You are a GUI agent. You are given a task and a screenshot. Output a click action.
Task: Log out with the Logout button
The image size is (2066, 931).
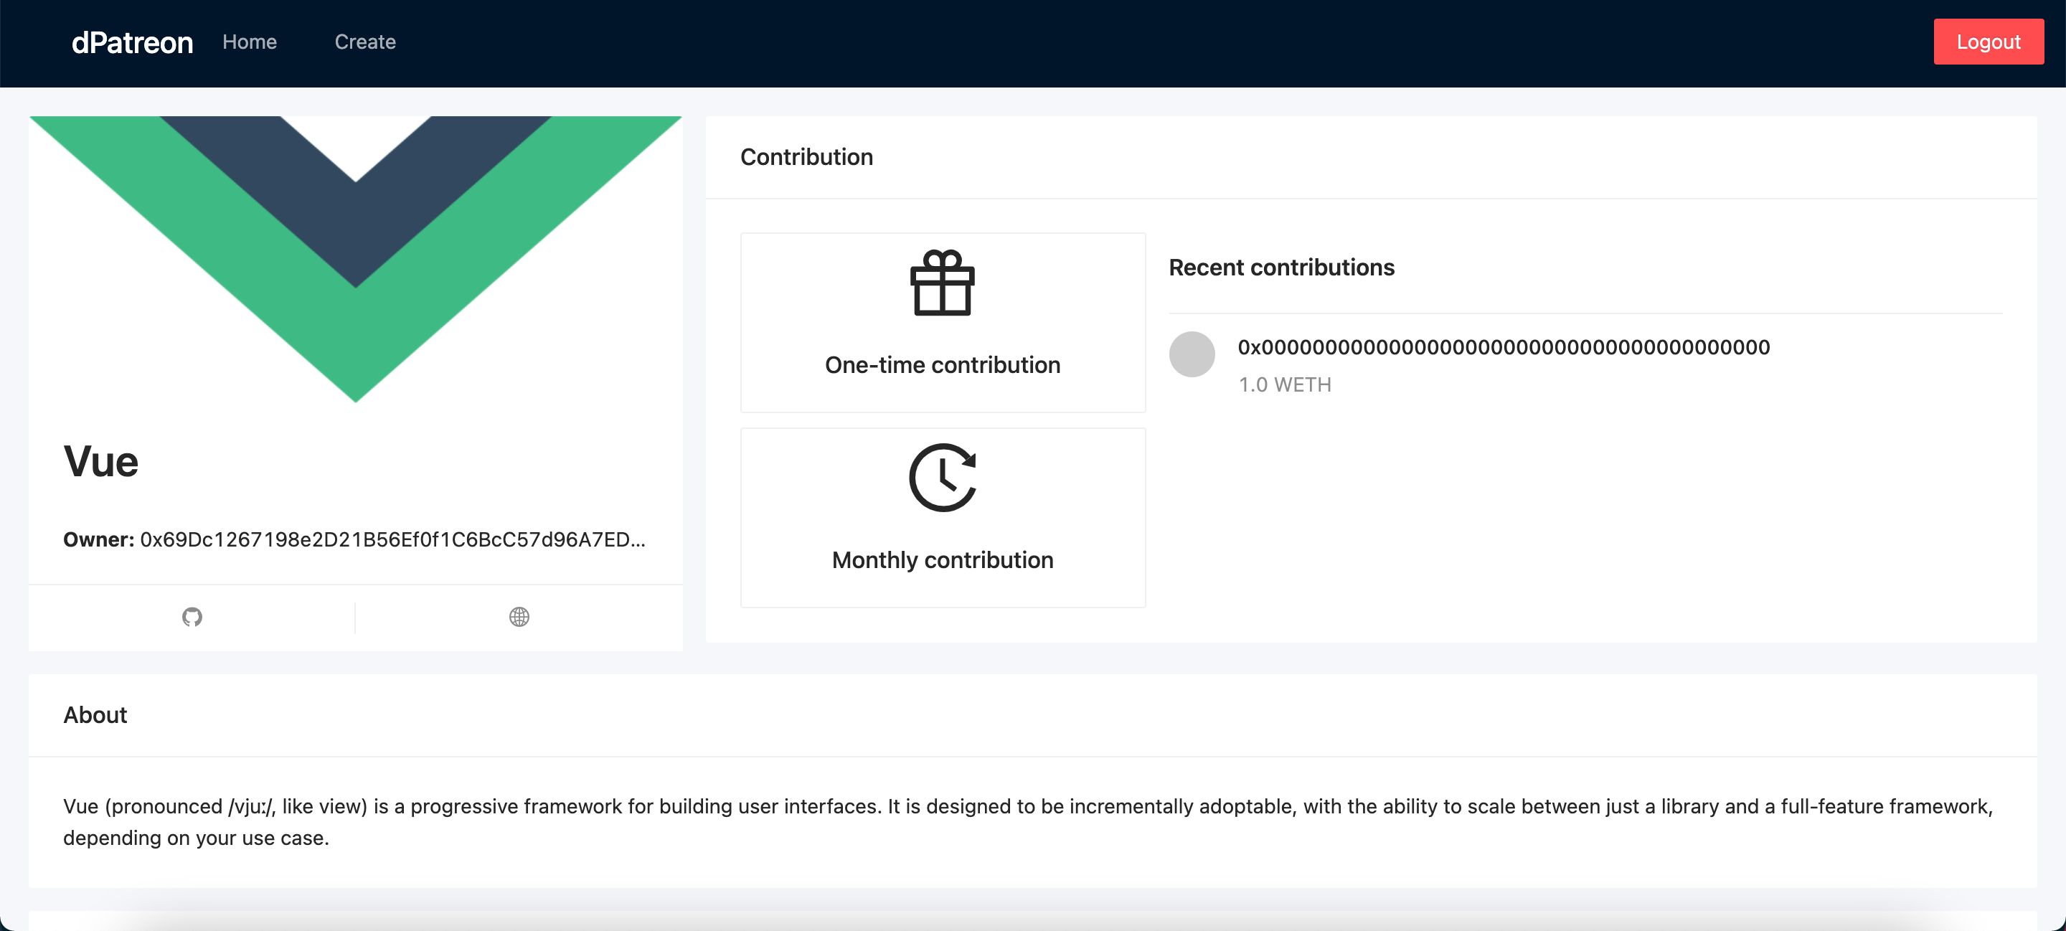pyautogui.click(x=1989, y=42)
